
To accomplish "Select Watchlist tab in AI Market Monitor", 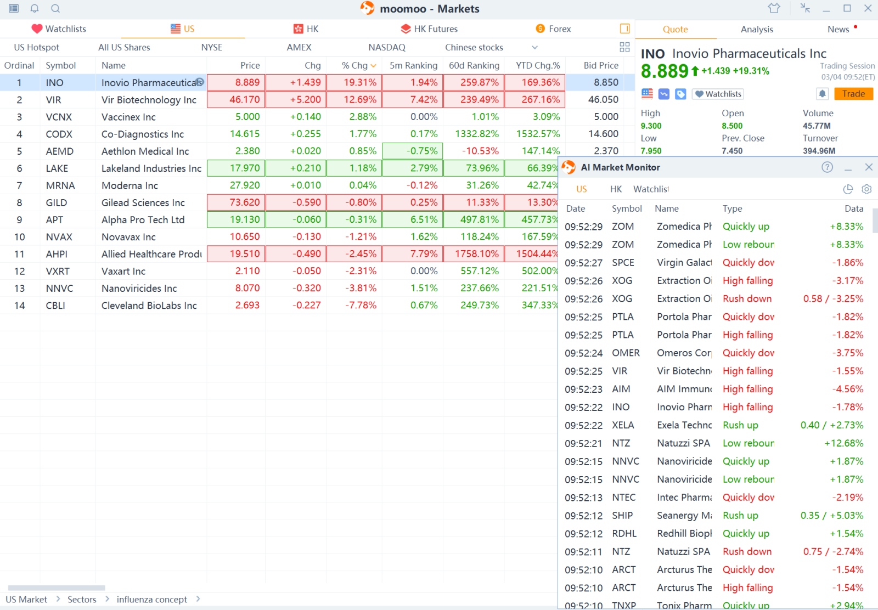I will [651, 189].
